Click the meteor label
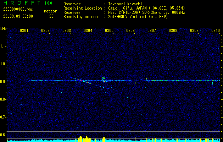 (x=50, y=11)
